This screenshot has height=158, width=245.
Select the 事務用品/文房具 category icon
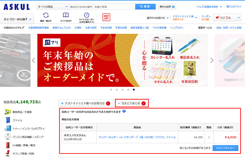tap(7, 112)
